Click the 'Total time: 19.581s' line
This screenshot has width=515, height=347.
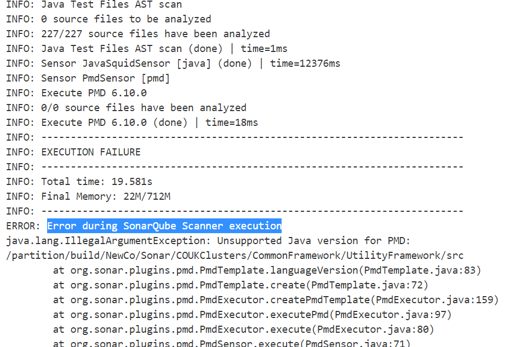coord(96,181)
